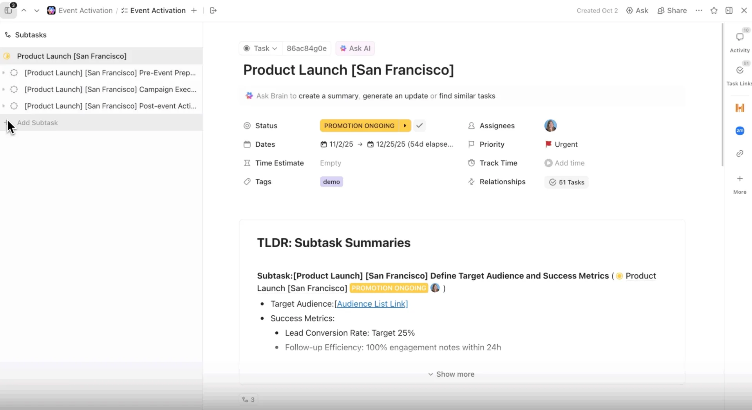Image resolution: width=752 pixels, height=410 pixels.
Task: Start tracking with Add time
Action: coord(564,163)
